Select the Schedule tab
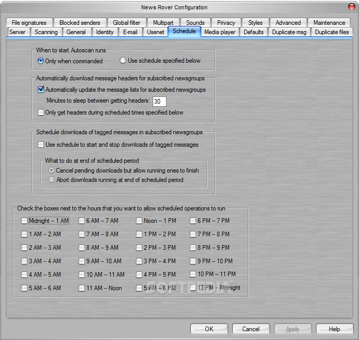The height and width of the screenshot is (340, 359). coord(184,31)
